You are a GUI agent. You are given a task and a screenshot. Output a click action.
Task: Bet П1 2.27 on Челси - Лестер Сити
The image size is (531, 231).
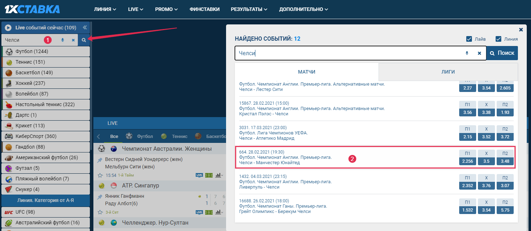[468, 88]
